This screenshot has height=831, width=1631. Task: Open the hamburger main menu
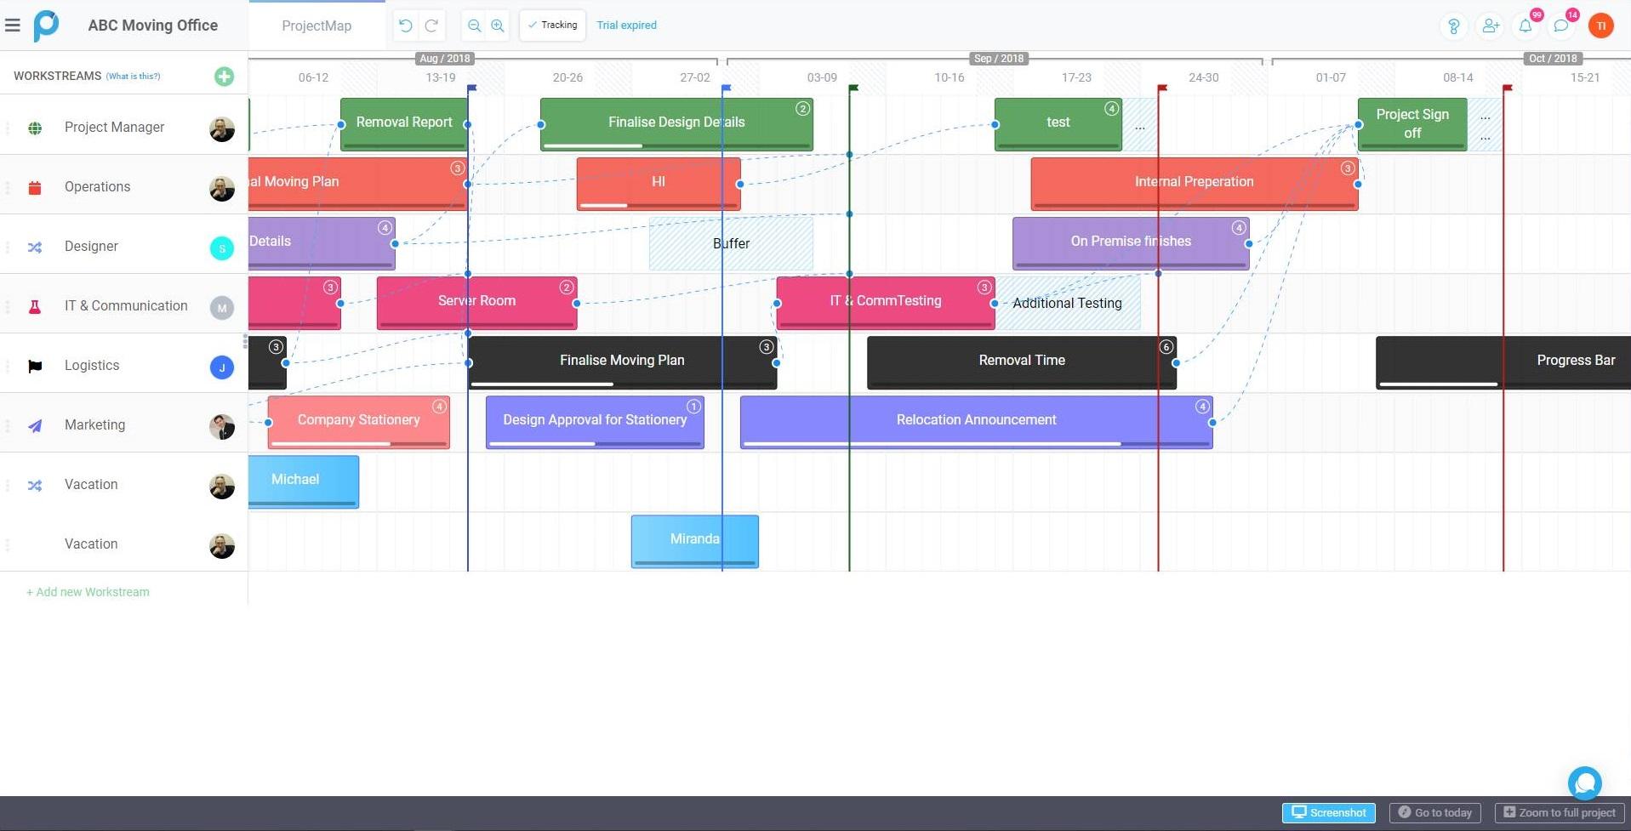click(13, 26)
